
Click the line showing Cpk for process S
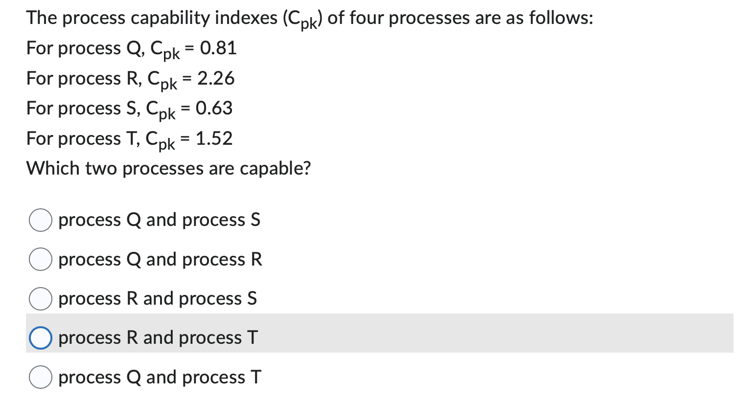129,109
